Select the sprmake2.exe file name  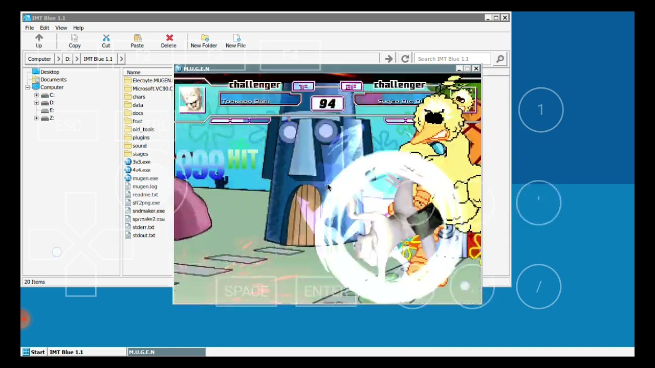pos(148,219)
